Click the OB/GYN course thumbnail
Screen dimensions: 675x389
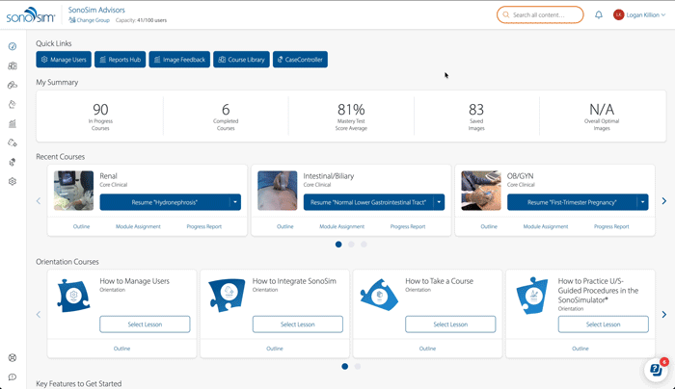click(x=481, y=191)
